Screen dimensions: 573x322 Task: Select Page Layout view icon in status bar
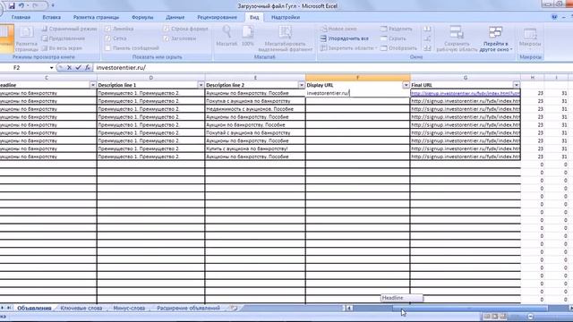[x=495, y=317]
